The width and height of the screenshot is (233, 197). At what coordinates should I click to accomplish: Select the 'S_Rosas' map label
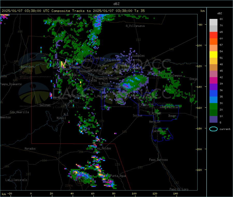pos(104,83)
